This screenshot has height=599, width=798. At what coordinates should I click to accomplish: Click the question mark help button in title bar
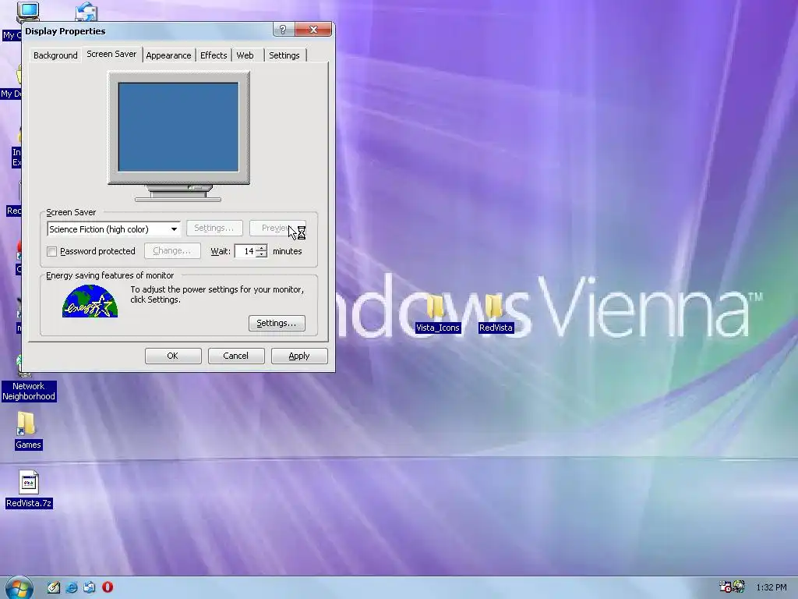point(283,30)
